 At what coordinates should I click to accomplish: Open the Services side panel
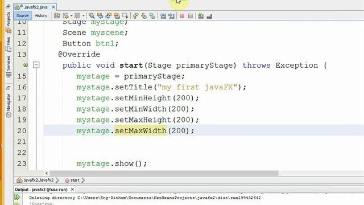pos(9,67)
